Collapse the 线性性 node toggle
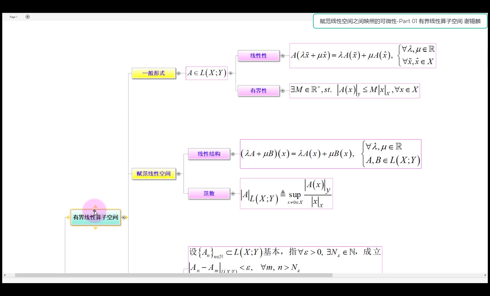The image size is (490, 296). (282, 56)
